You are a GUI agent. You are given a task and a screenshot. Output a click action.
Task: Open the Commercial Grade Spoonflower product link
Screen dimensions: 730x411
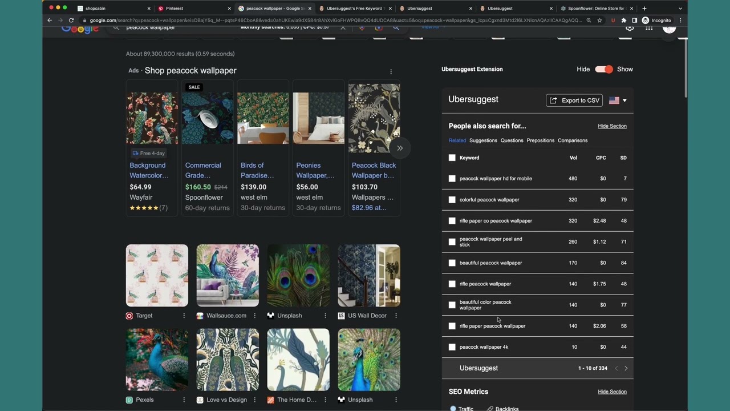coord(203,170)
